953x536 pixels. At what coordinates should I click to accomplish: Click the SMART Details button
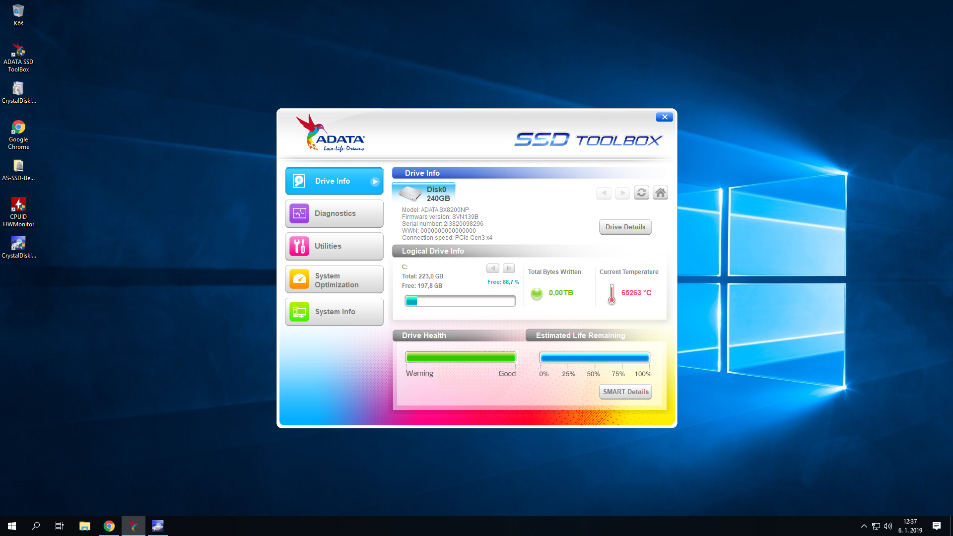(625, 392)
